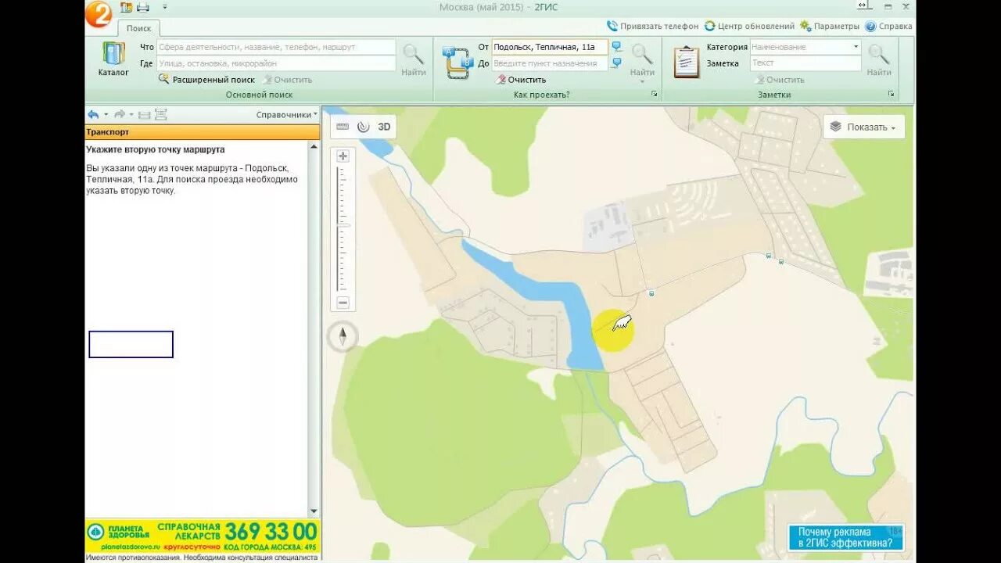Expand the back history dropdown arrow
Screen dimensions: 1001x563
(106, 115)
